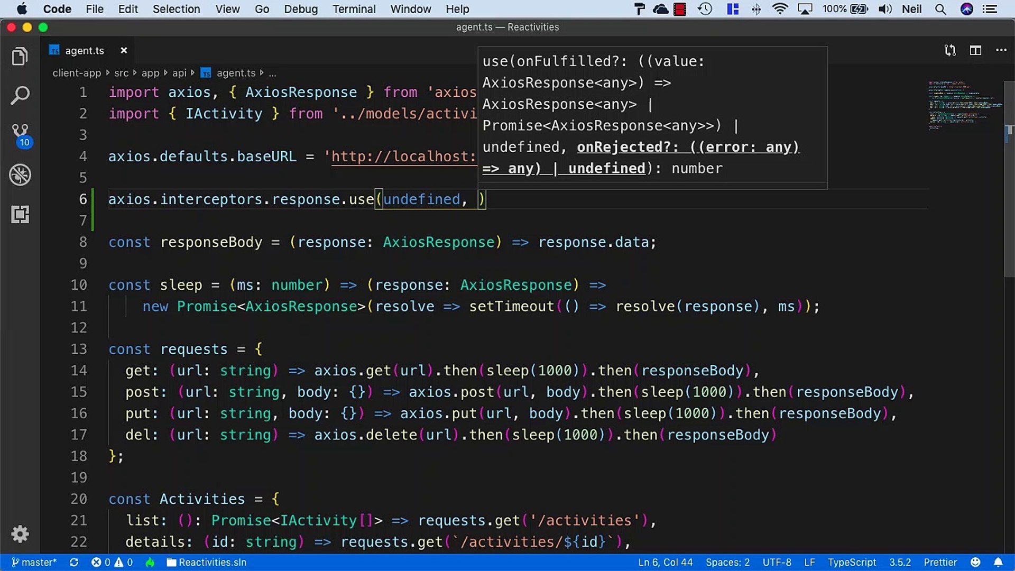Open notifications bell in status bar
The width and height of the screenshot is (1015, 571).
[x=998, y=562]
